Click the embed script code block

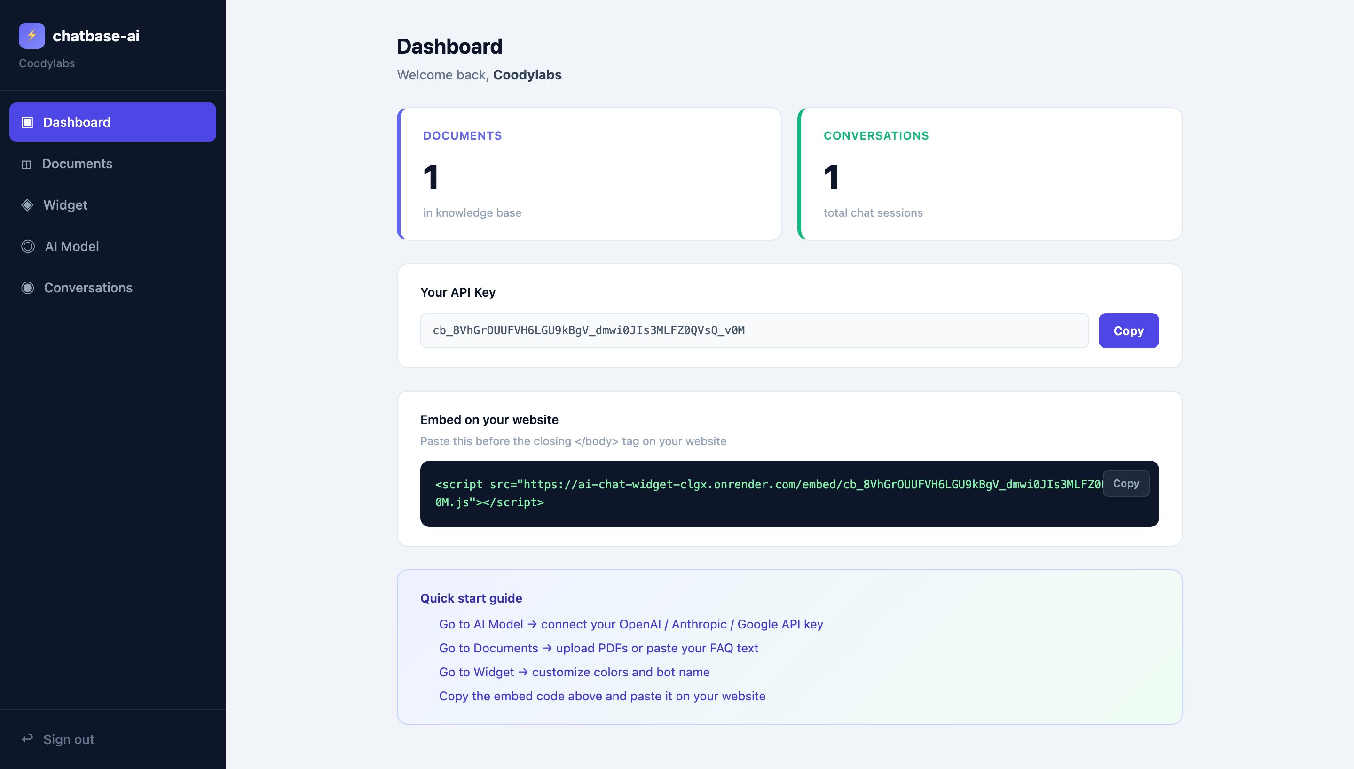click(789, 493)
